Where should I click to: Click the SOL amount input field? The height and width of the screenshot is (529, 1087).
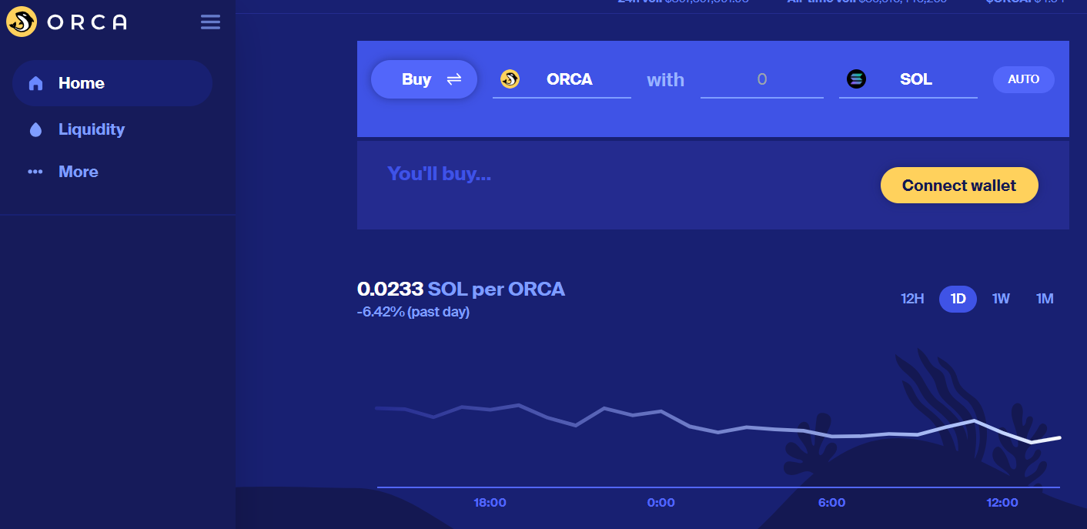click(762, 79)
